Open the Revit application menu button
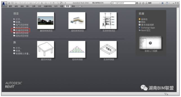This screenshot has height=97, width=181. pos(4,4)
